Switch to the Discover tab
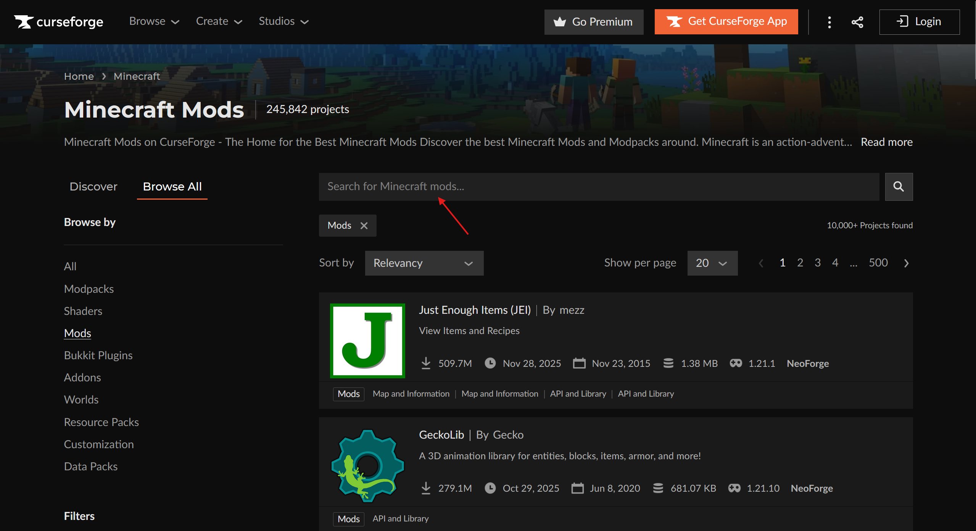The height and width of the screenshot is (531, 976). point(93,187)
